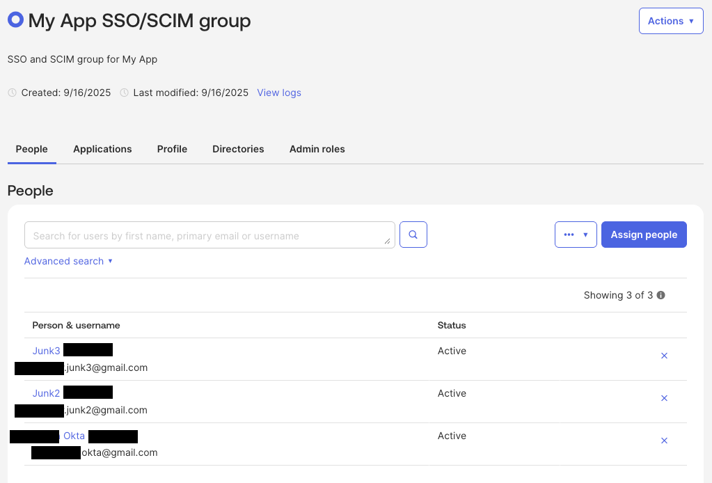This screenshot has width=712, height=483.
Task: Open the three-dots more options dropdown
Action: [576, 235]
